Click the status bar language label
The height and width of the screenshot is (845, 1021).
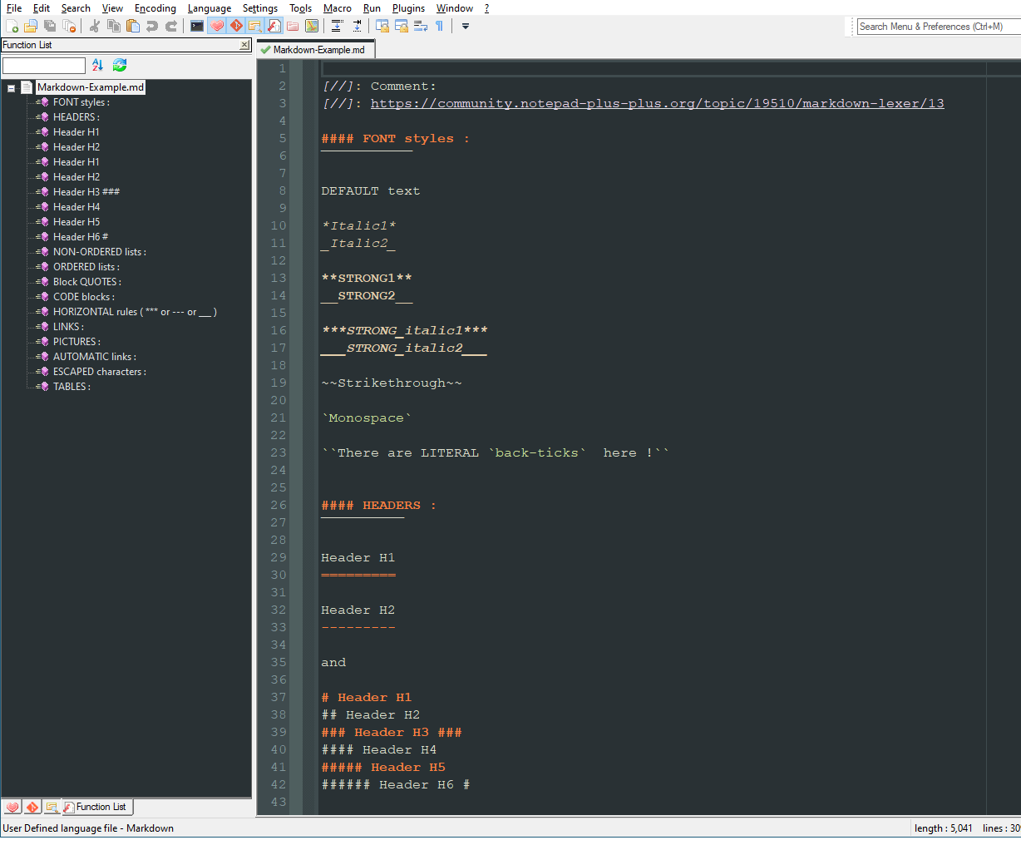point(88,828)
